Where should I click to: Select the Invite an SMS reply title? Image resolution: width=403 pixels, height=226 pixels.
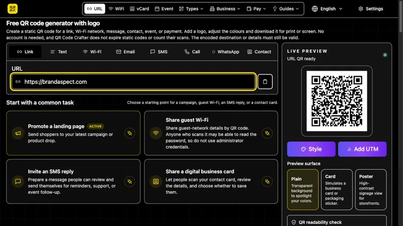point(51,171)
